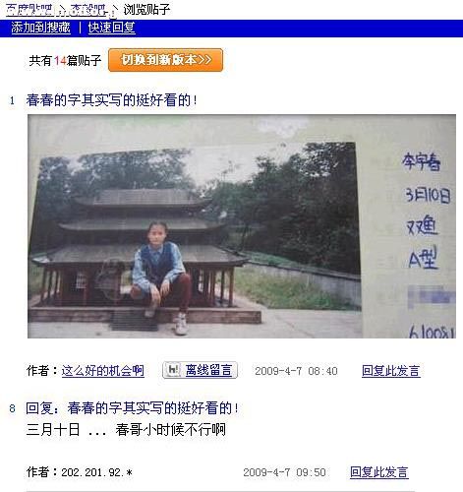463x492 pixels.
Task: Click the reply title 回复：春春的字其实写的挺好看的
Action: 133,408
